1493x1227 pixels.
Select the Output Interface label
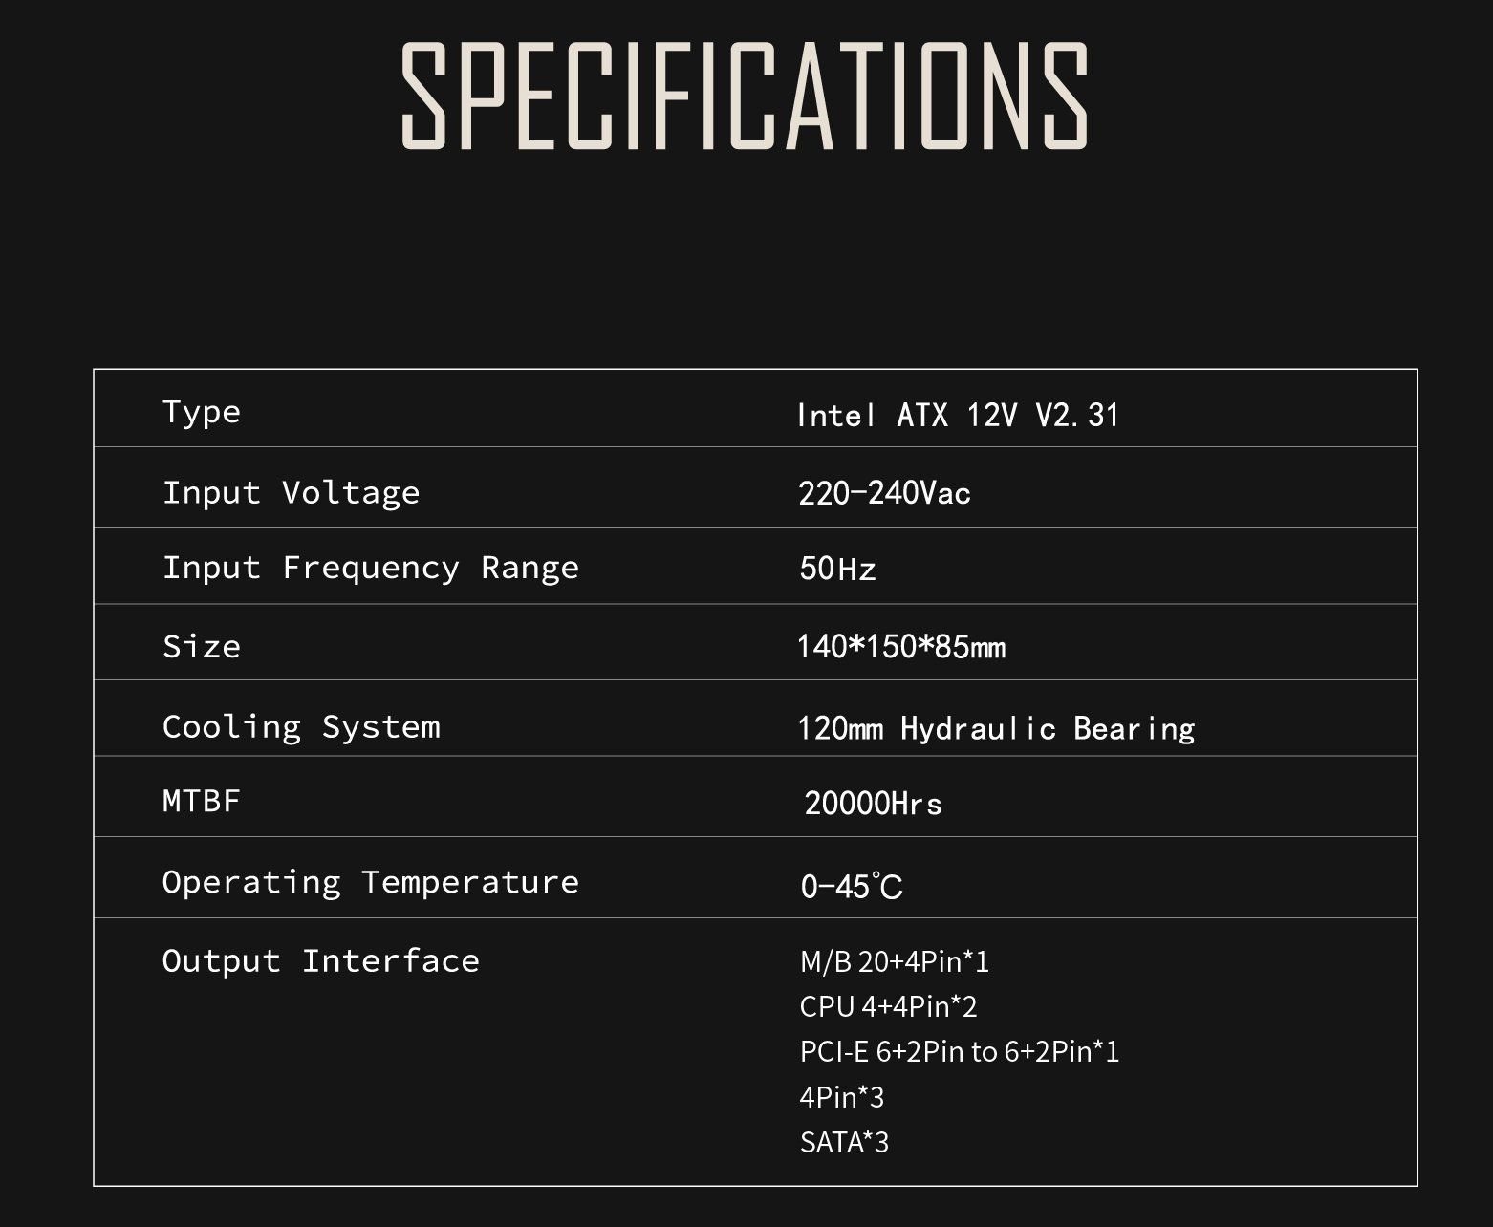coord(320,960)
